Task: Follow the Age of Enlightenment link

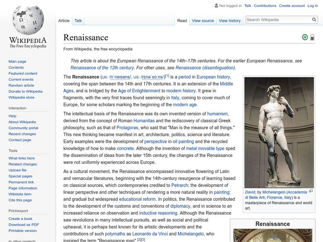Action: (139, 91)
